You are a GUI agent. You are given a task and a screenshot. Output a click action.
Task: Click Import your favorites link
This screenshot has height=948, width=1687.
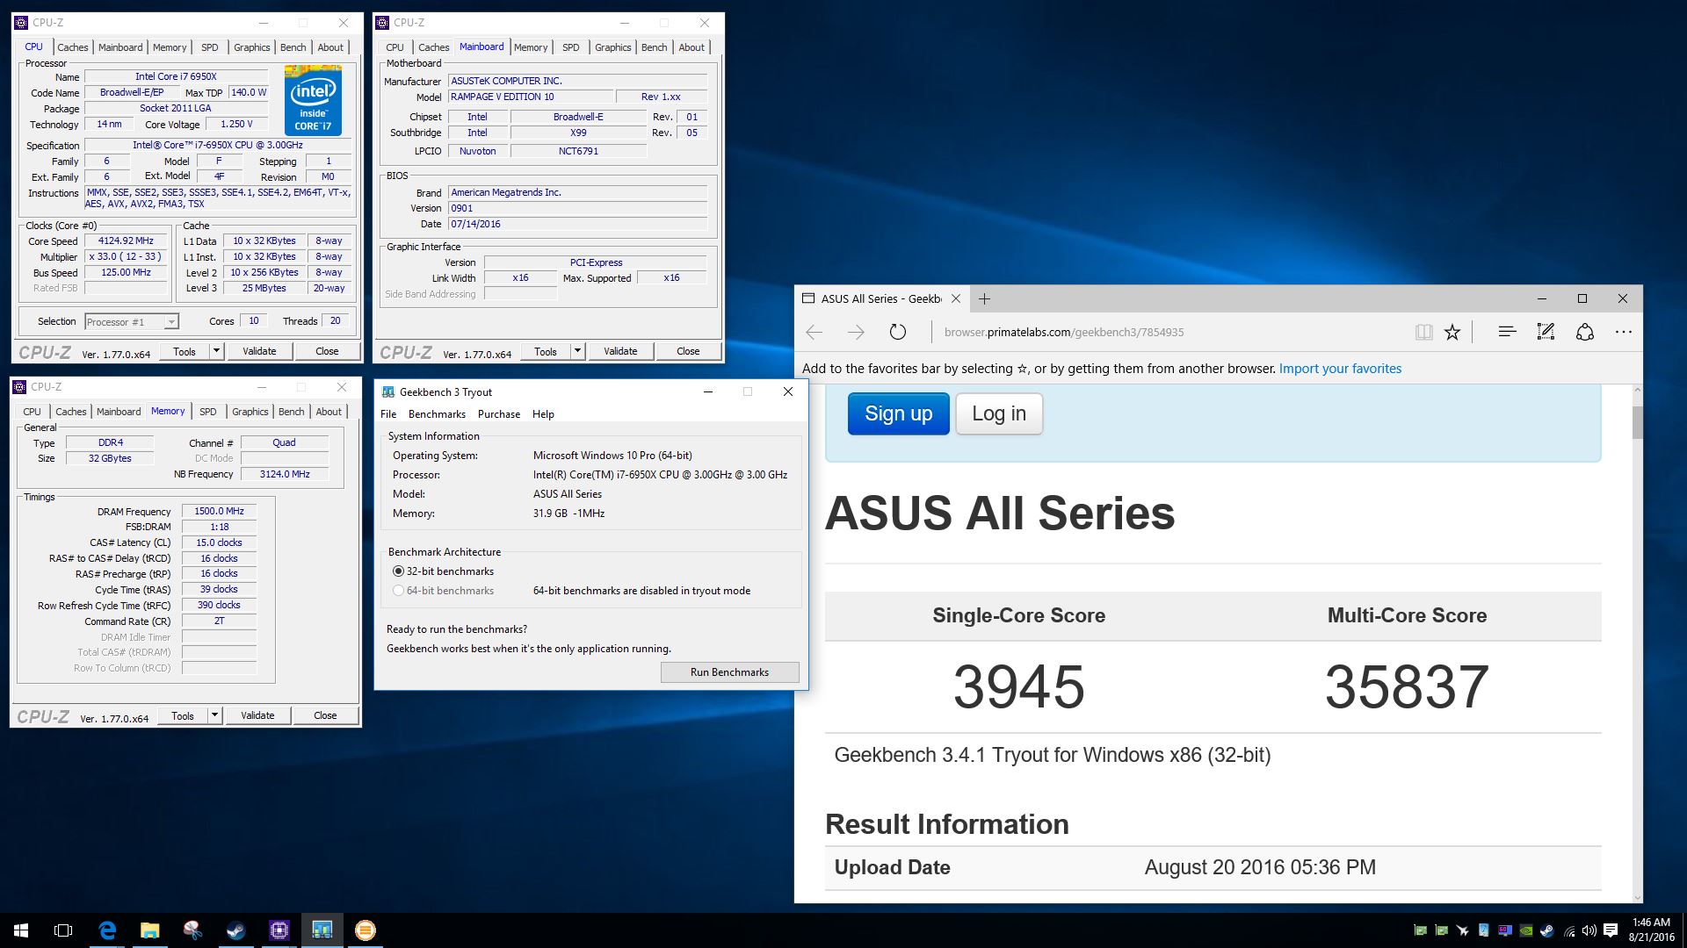[x=1340, y=369]
